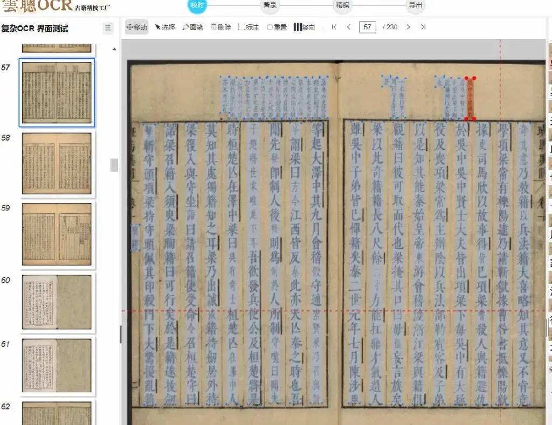Open page 58 thumbnail
The height and width of the screenshot is (425, 552).
[x=57, y=163]
